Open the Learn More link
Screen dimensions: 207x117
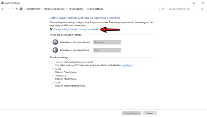pos(127,65)
